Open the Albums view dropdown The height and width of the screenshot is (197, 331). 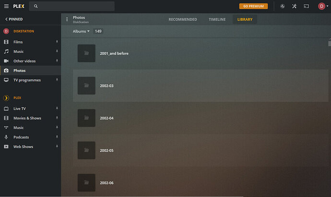tap(81, 31)
